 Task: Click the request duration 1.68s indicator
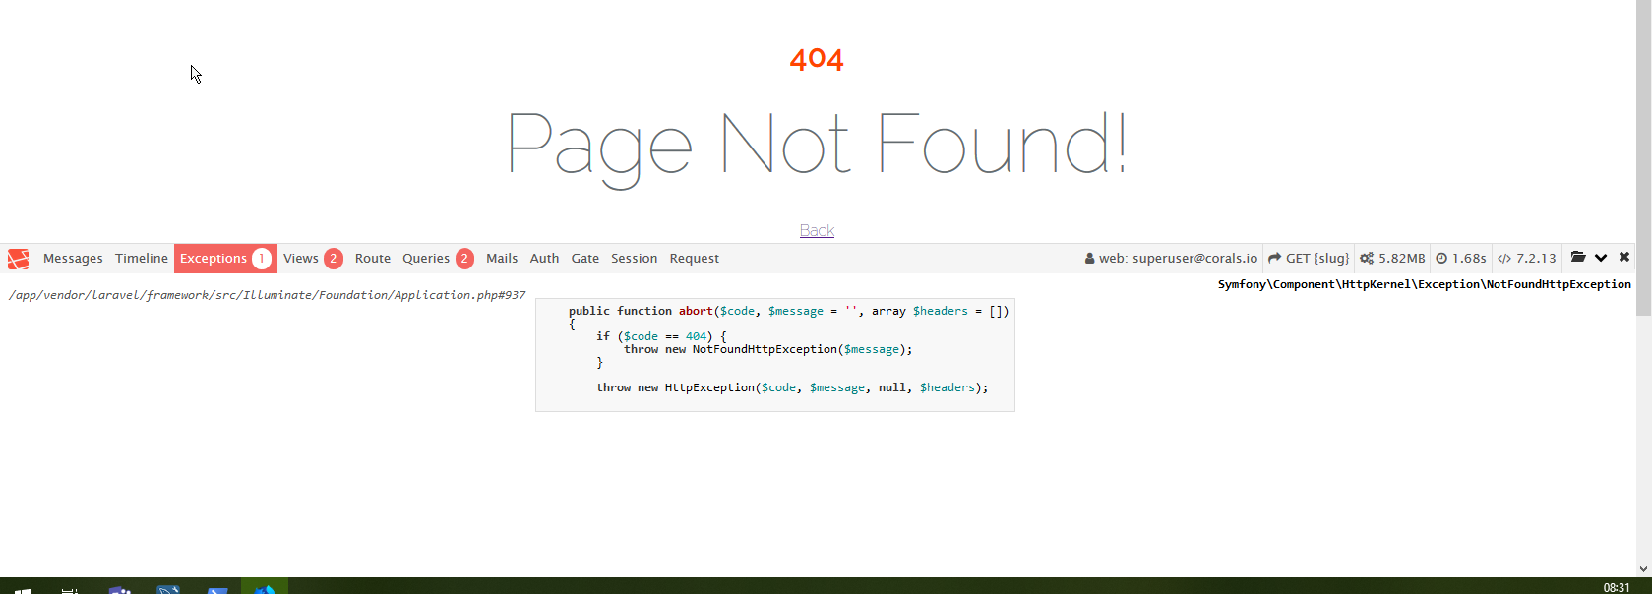[x=1461, y=259]
